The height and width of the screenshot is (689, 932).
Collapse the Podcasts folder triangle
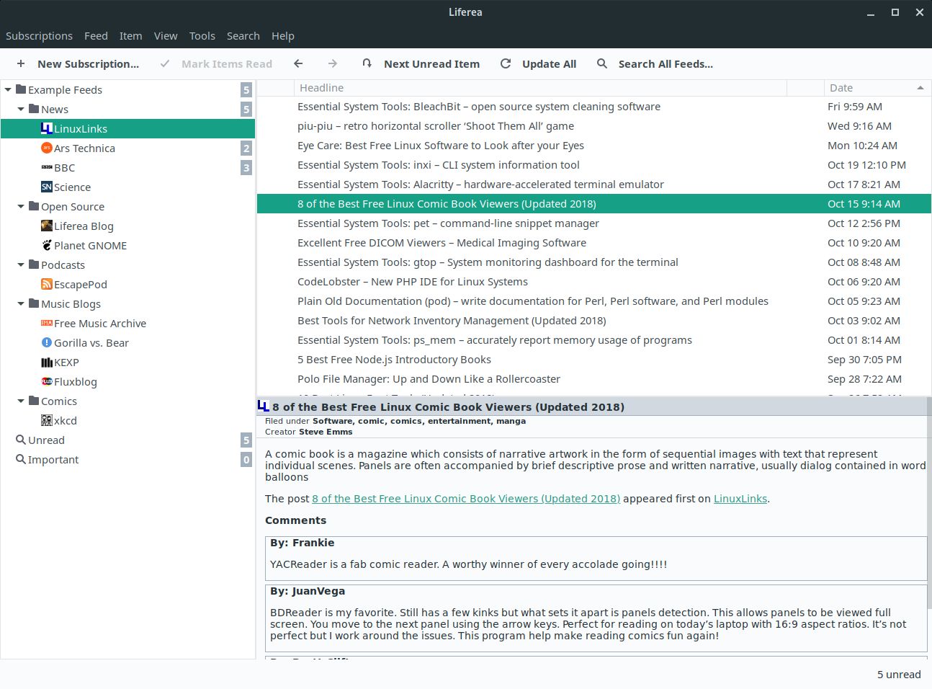[21, 265]
